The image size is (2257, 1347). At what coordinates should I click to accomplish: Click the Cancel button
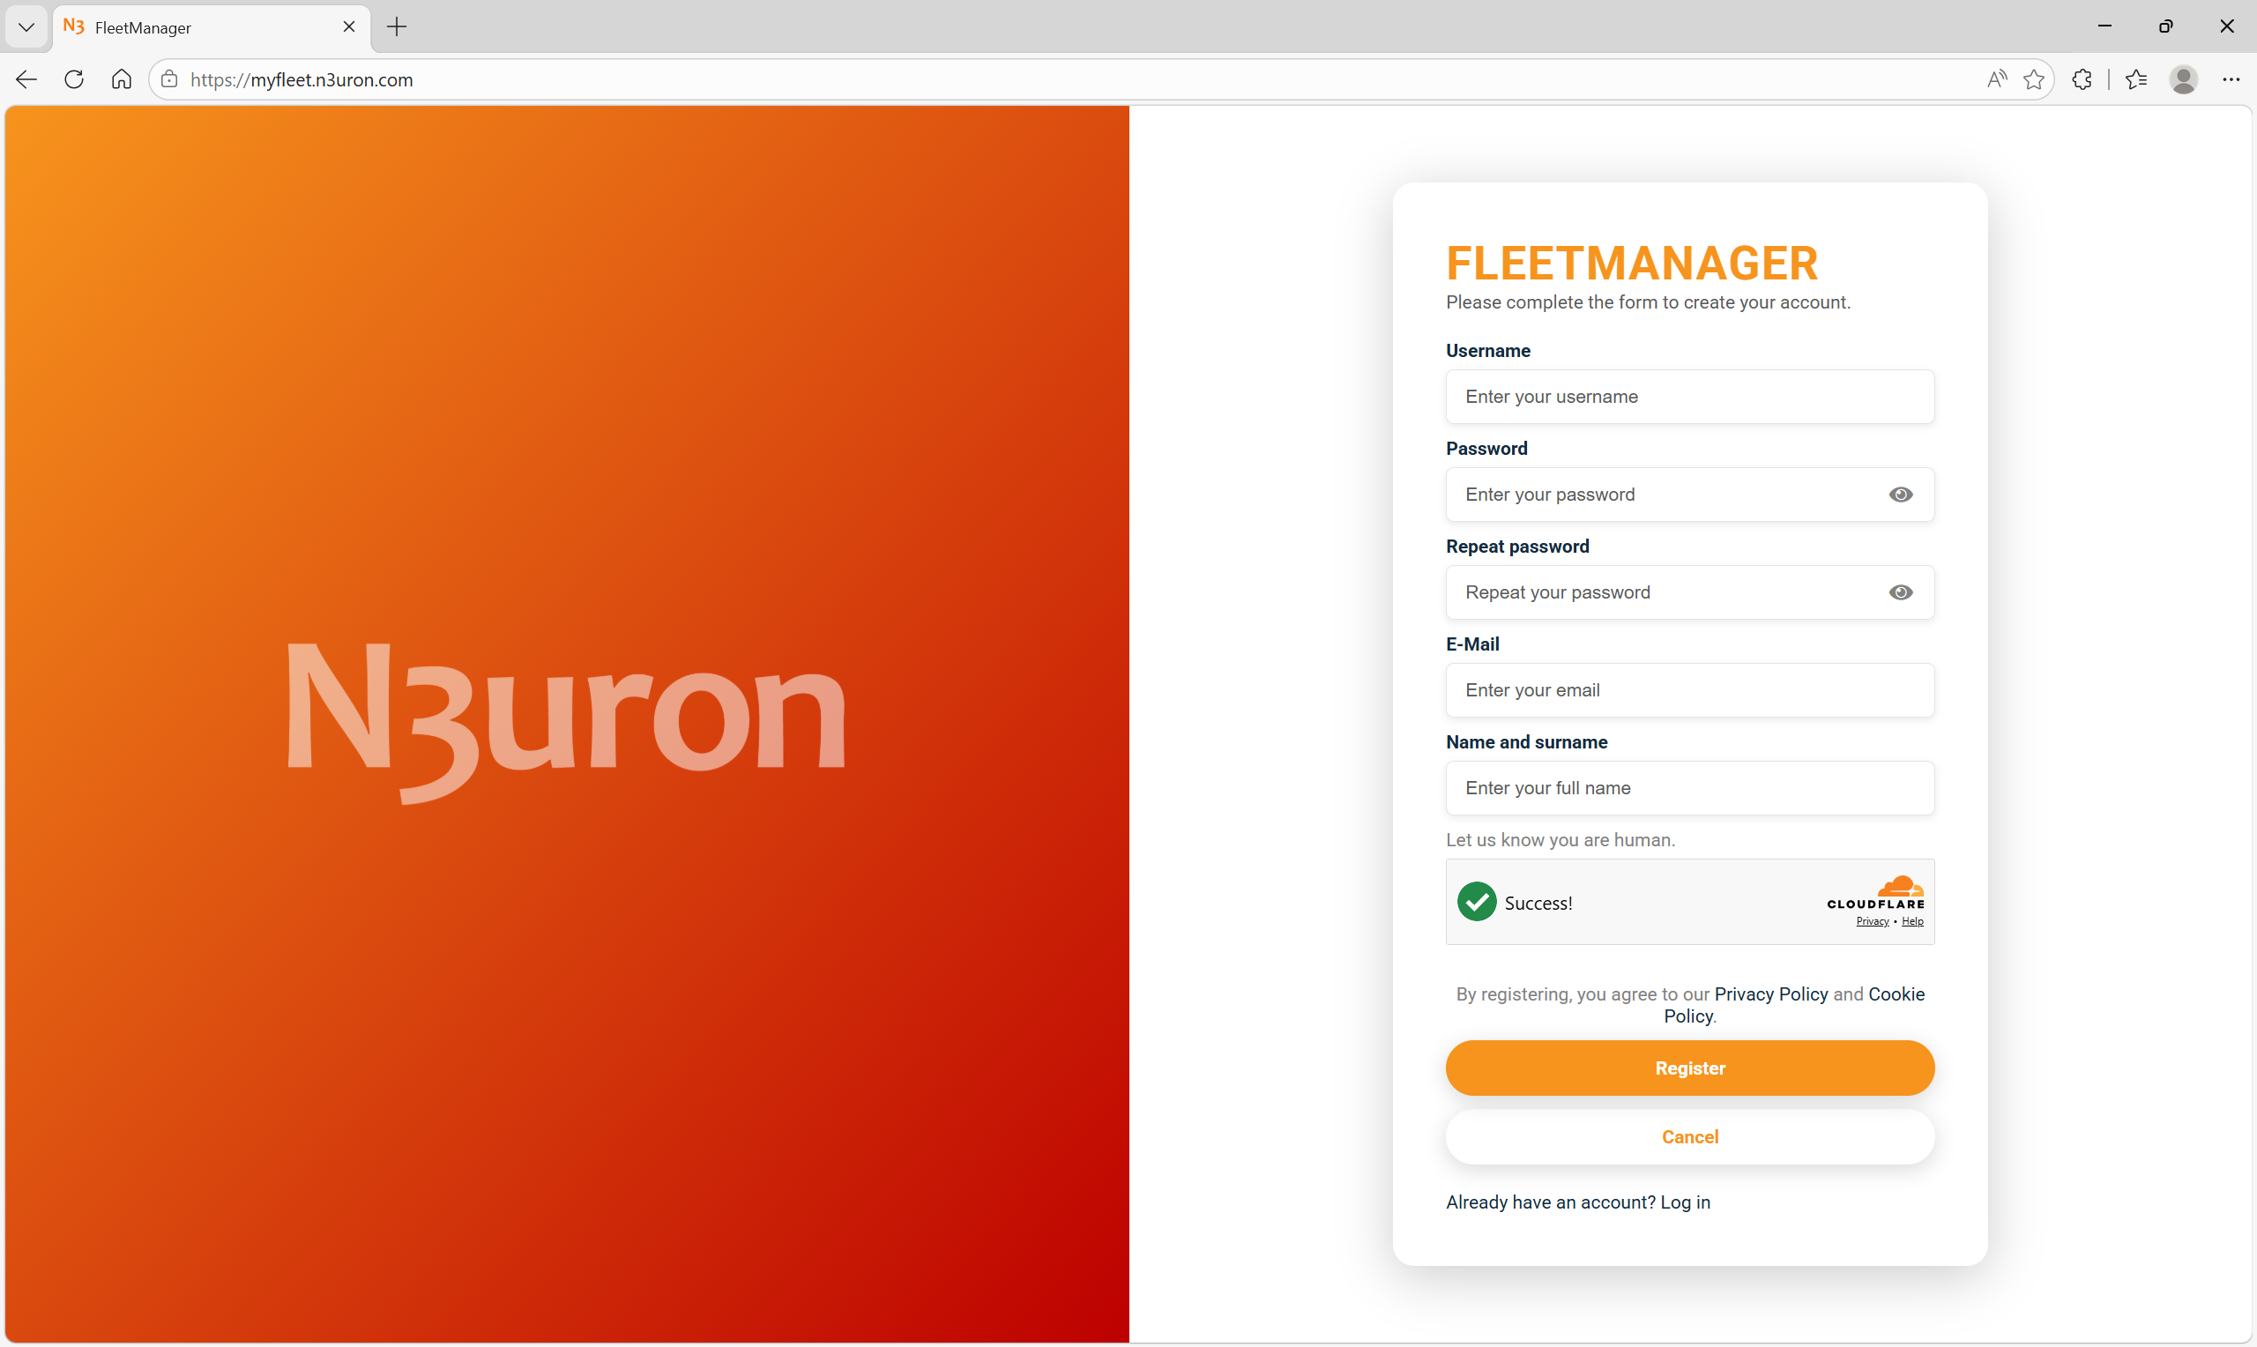[x=1690, y=1137]
